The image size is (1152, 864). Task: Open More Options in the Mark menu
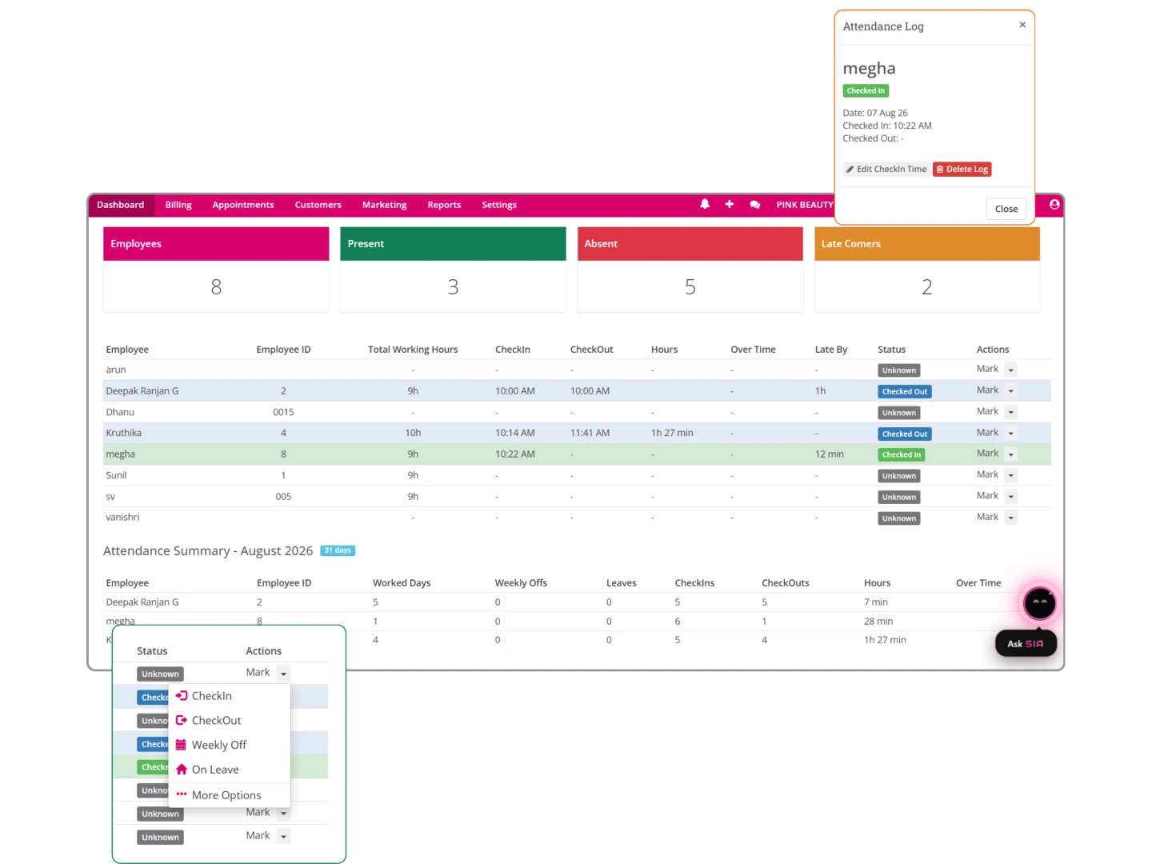click(x=230, y=795)
